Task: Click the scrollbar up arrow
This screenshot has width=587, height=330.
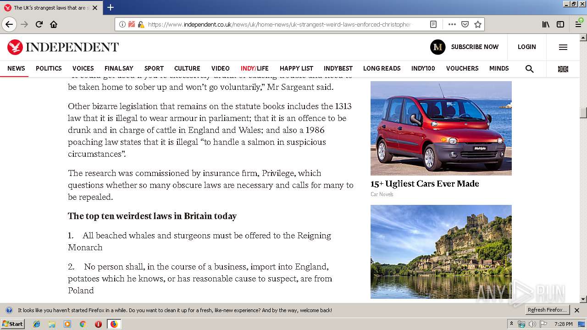Action: tap(583, 38)
